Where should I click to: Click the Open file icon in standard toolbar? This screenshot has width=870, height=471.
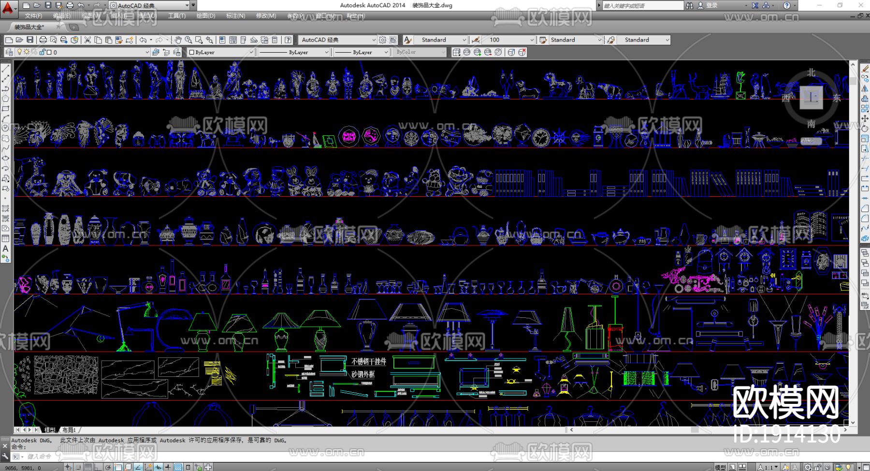coord(19,40)
